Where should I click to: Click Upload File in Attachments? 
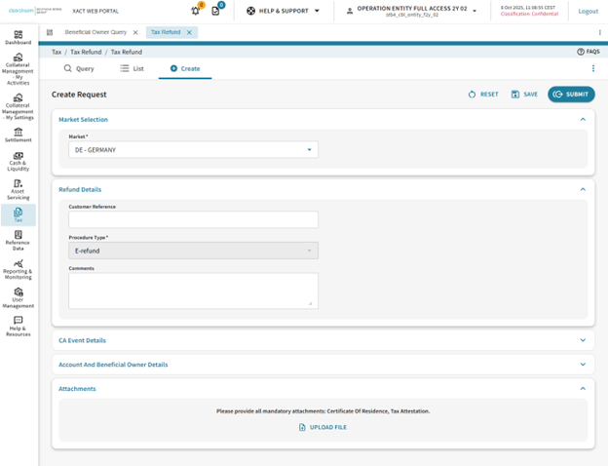(323, 427)
